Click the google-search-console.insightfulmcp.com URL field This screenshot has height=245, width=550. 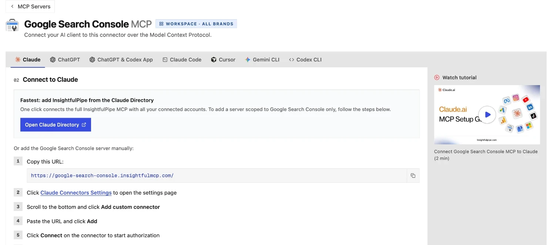(x=217, y=175)
